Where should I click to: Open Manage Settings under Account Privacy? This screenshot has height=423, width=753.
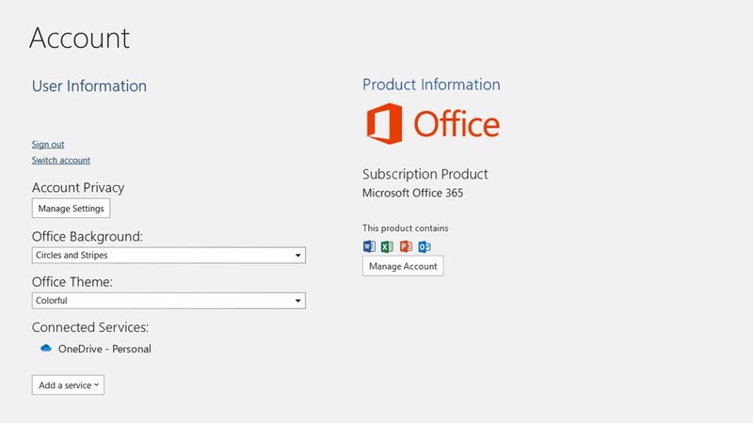tap(71, 208)
